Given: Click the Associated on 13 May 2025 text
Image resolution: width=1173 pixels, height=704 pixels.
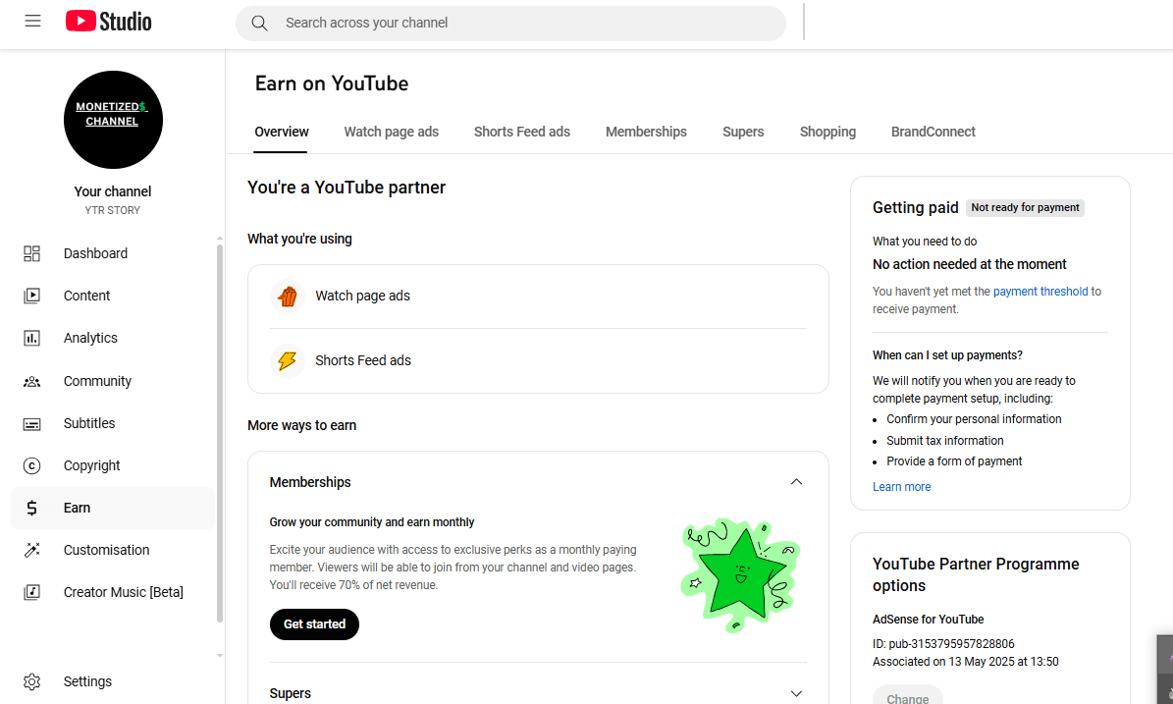Looking at the screenshot, I should tap(965, 662).
